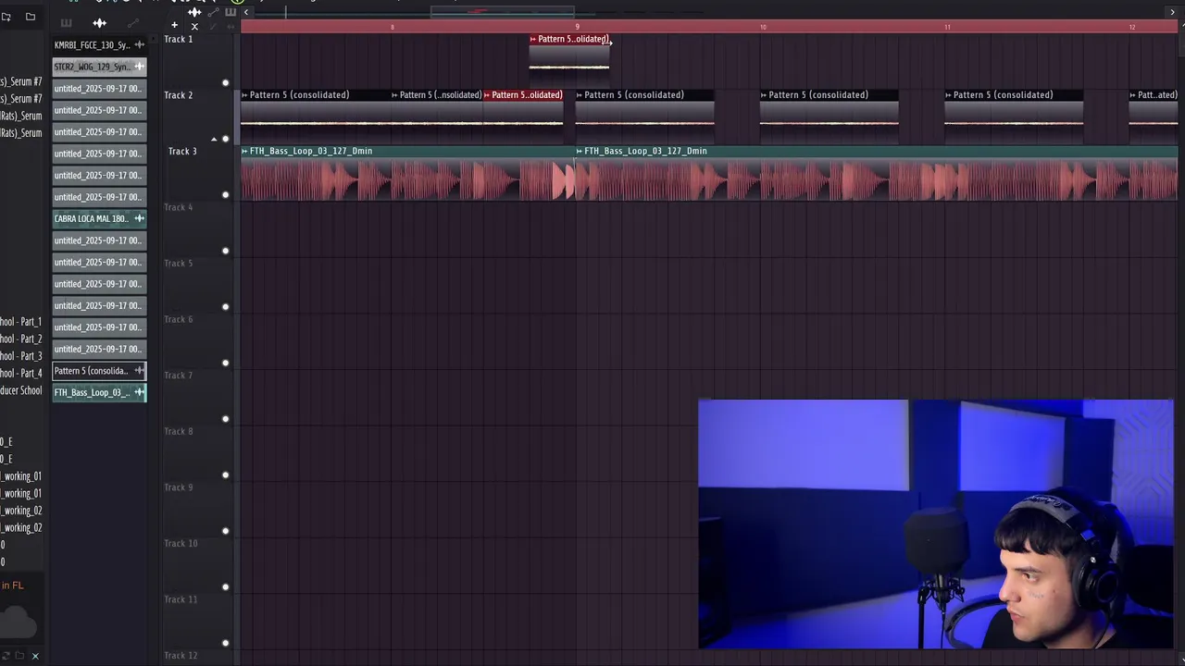1185x666 pixels.
Task: Select KMRBI_FGCE_130_Sy.. in picker
Action: pos(99,44)
